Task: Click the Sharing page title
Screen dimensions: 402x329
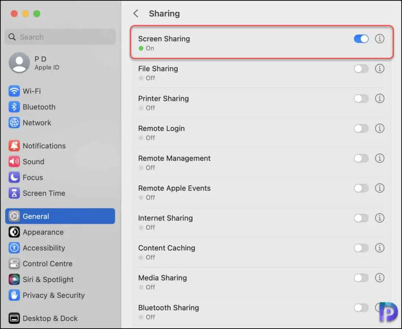Action: pyautogui.click(x=164, y=14)
